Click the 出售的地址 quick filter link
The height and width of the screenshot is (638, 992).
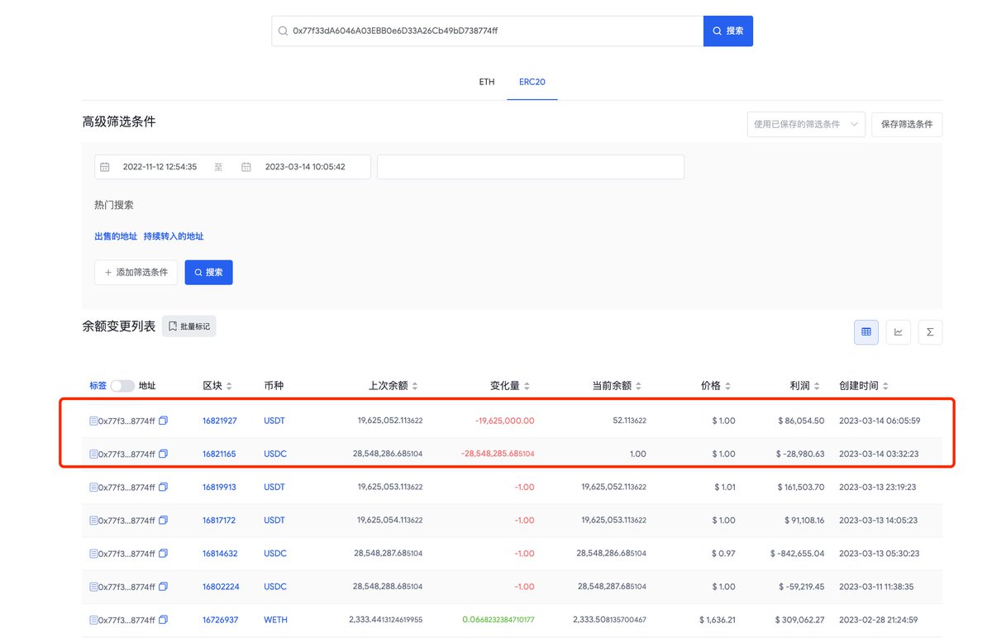(116, 236)
